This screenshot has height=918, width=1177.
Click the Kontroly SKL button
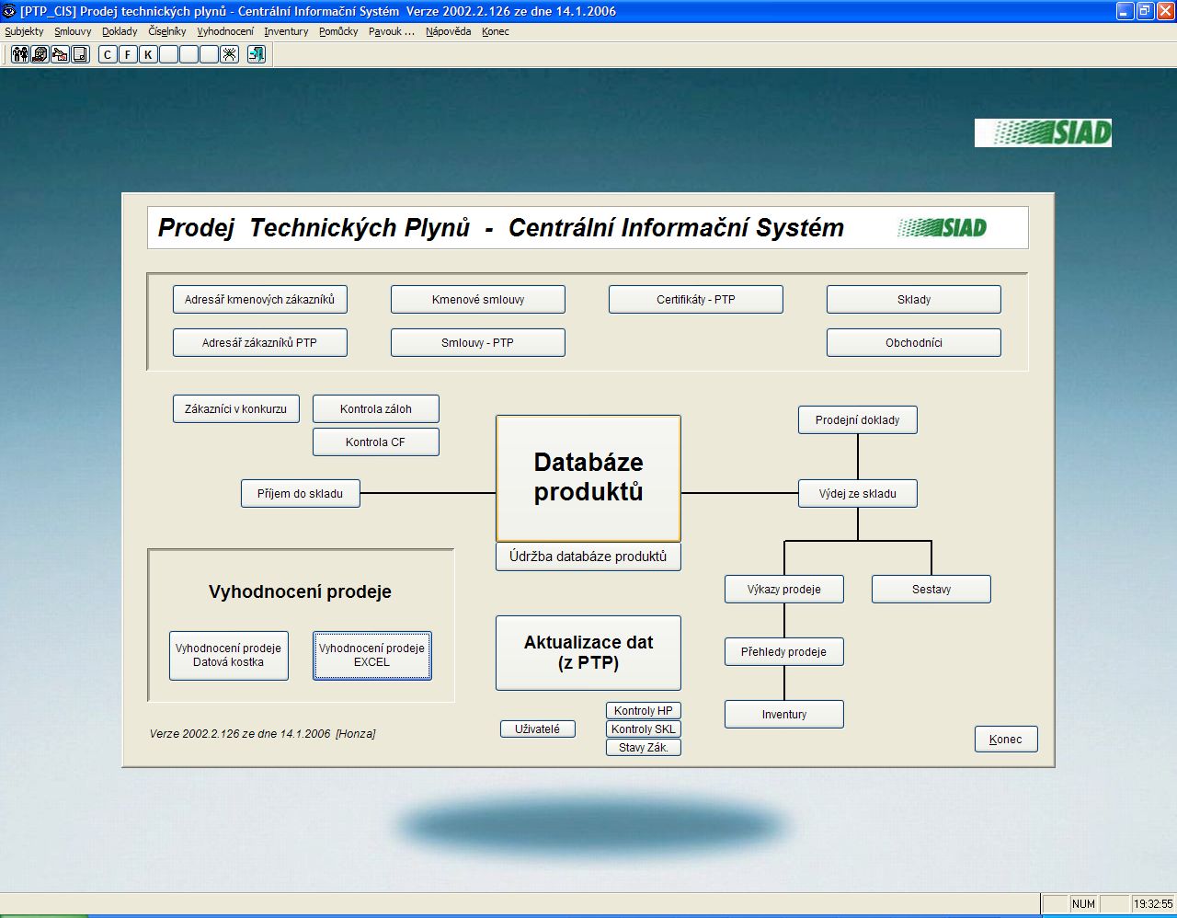[x=644, y=729]
